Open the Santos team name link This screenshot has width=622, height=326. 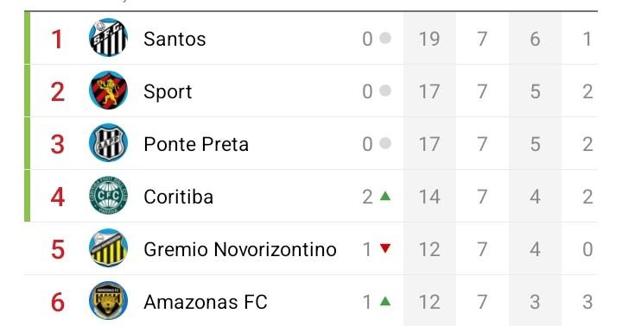[175, 39]
